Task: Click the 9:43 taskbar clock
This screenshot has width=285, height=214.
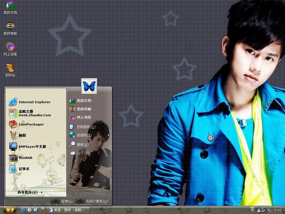Action: point(278,210)
